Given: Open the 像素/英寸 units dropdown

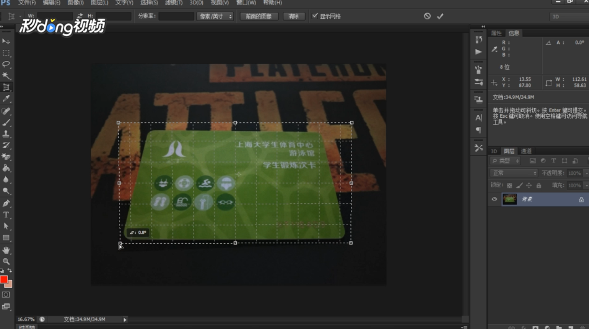Looking at the screenshot, I should [x=215, y=16].
